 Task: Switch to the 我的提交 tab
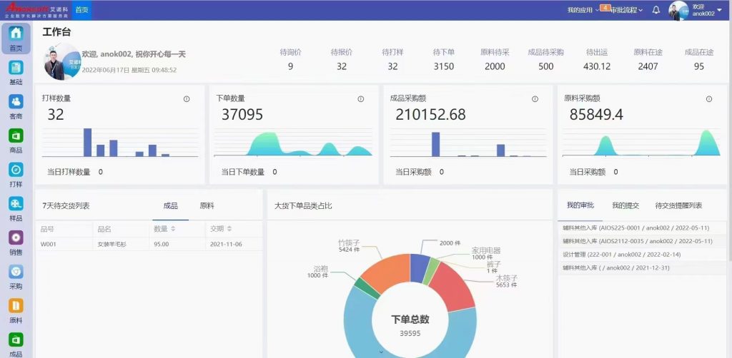[625, 205]
